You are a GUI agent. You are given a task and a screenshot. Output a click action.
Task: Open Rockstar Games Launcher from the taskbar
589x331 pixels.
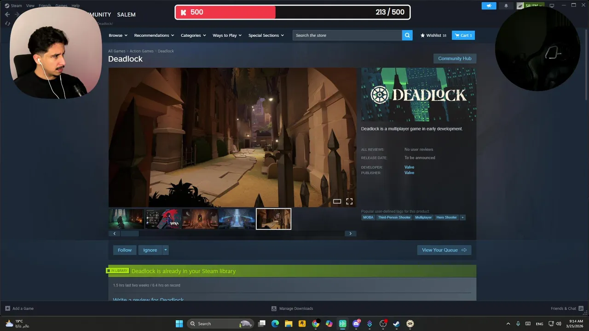tap(302, 324)
